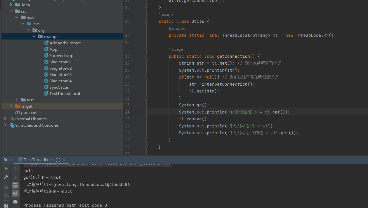The image size is (368, 208).
Task: Click the Maven pom.xml file icon
Action: point(18,112)
